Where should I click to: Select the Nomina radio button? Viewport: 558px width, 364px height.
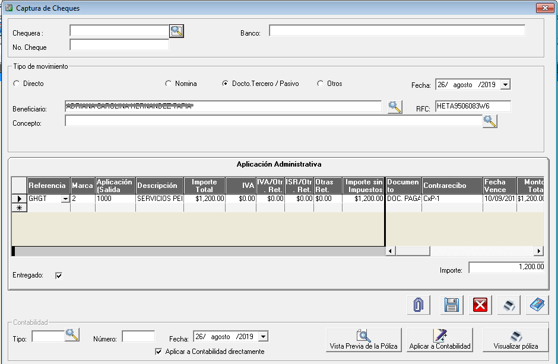(168, 84)
